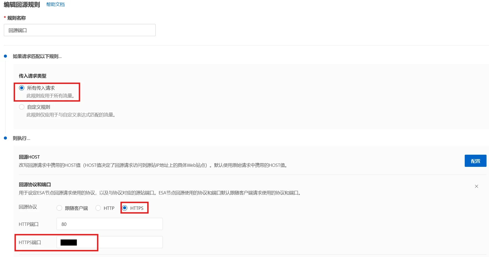Select the 所有传入请求 radio button
Image resolution: width=489 pixels, height=257 pixels.
(22, 88)
